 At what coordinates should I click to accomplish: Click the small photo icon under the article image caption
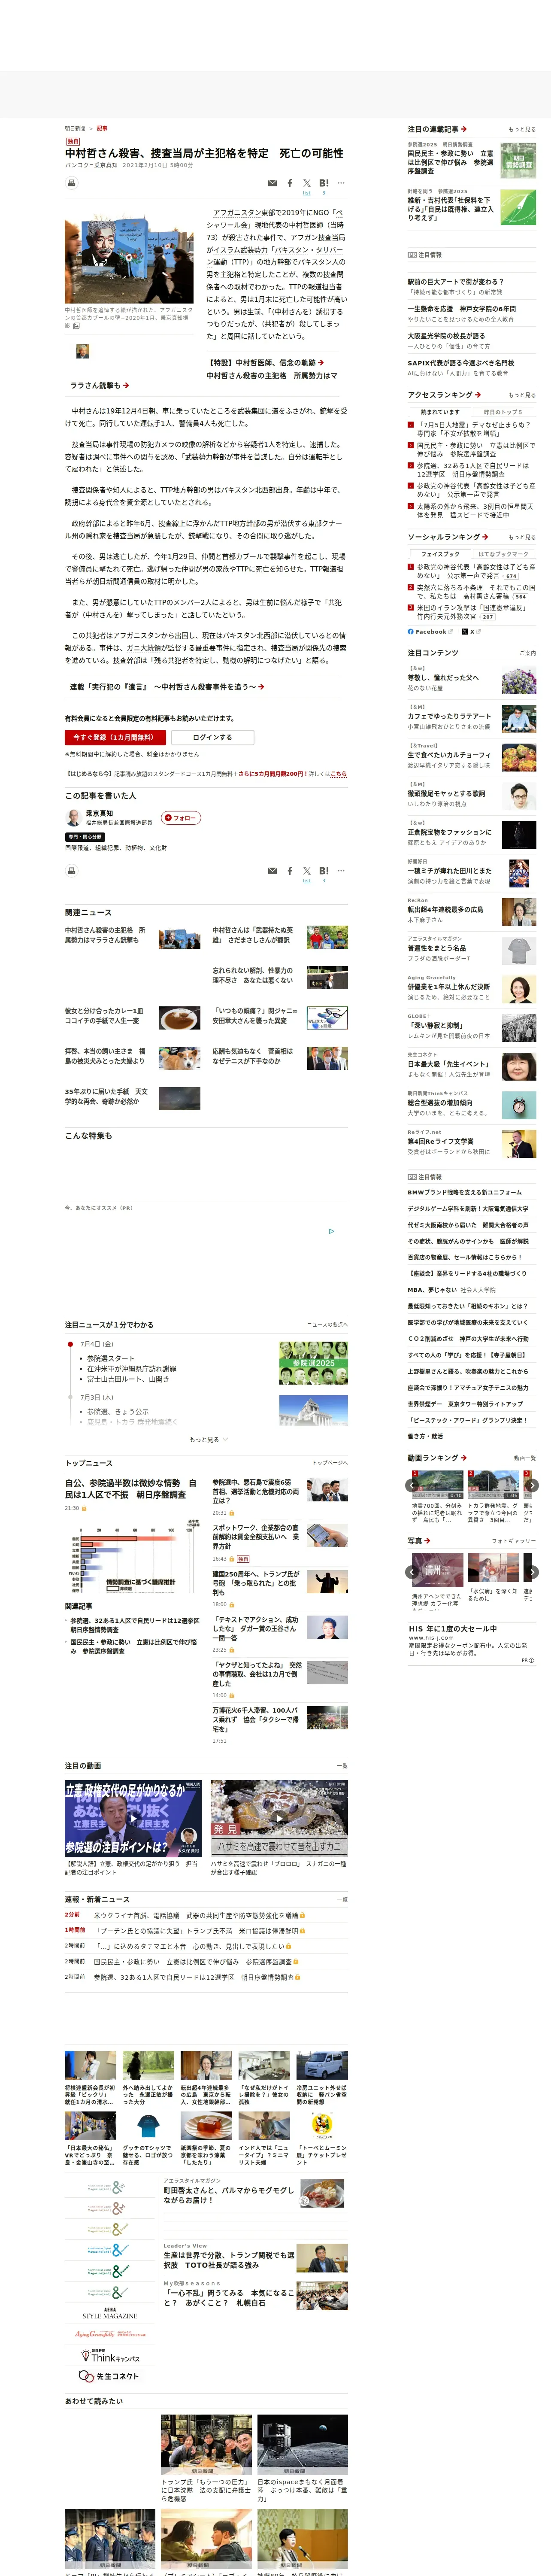click(77, 326)
